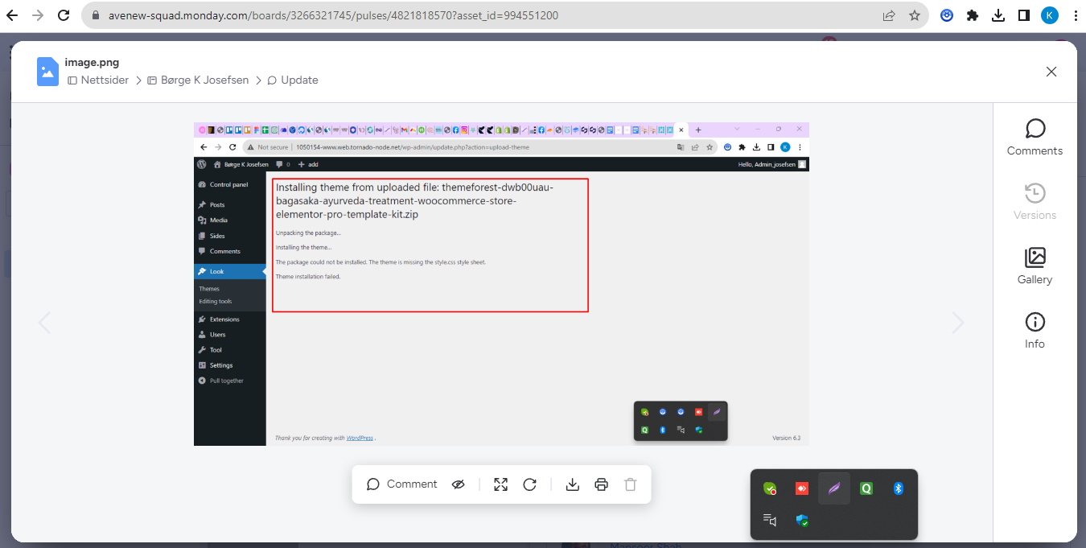Open the Windows Security tray icon
Viewport: 1086px width, 548px height.
[x=802, y=521]
